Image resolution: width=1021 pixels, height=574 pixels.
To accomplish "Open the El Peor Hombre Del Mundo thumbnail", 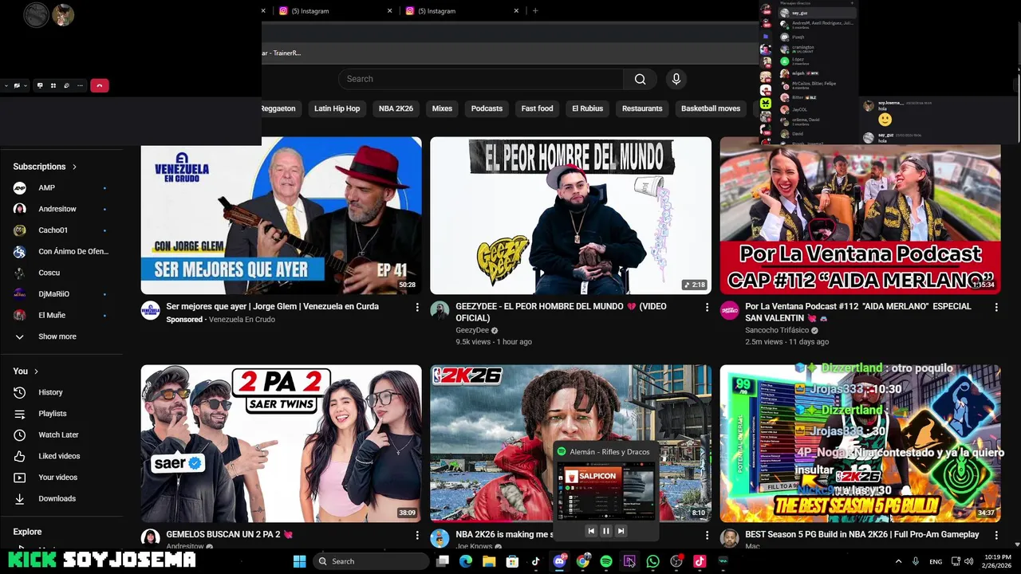I will (570, 215).
